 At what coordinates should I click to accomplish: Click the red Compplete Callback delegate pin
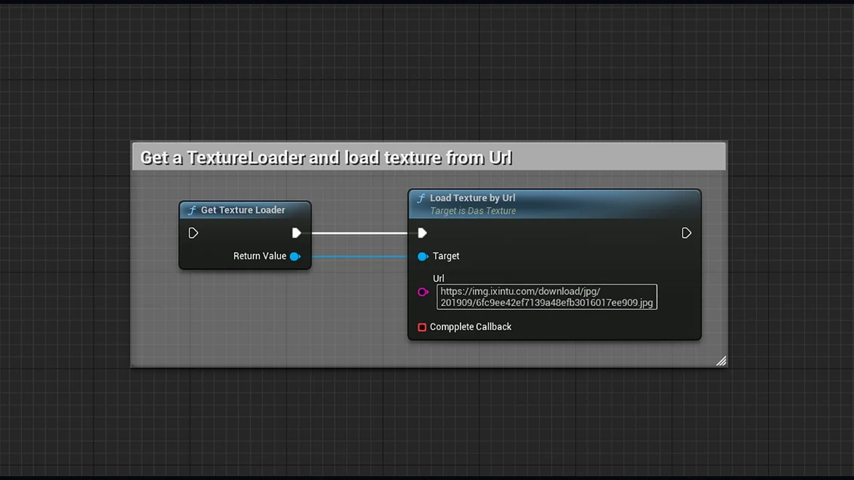point(422,327)
